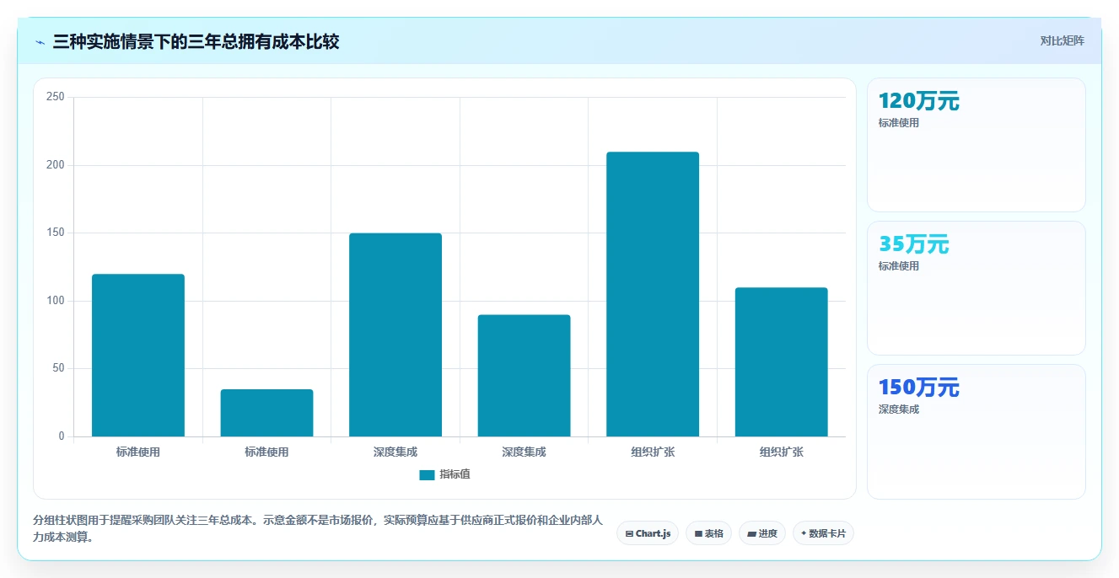
Task: Click the 深度集成 caption under 150万元
Action: (x=899, y=409)
